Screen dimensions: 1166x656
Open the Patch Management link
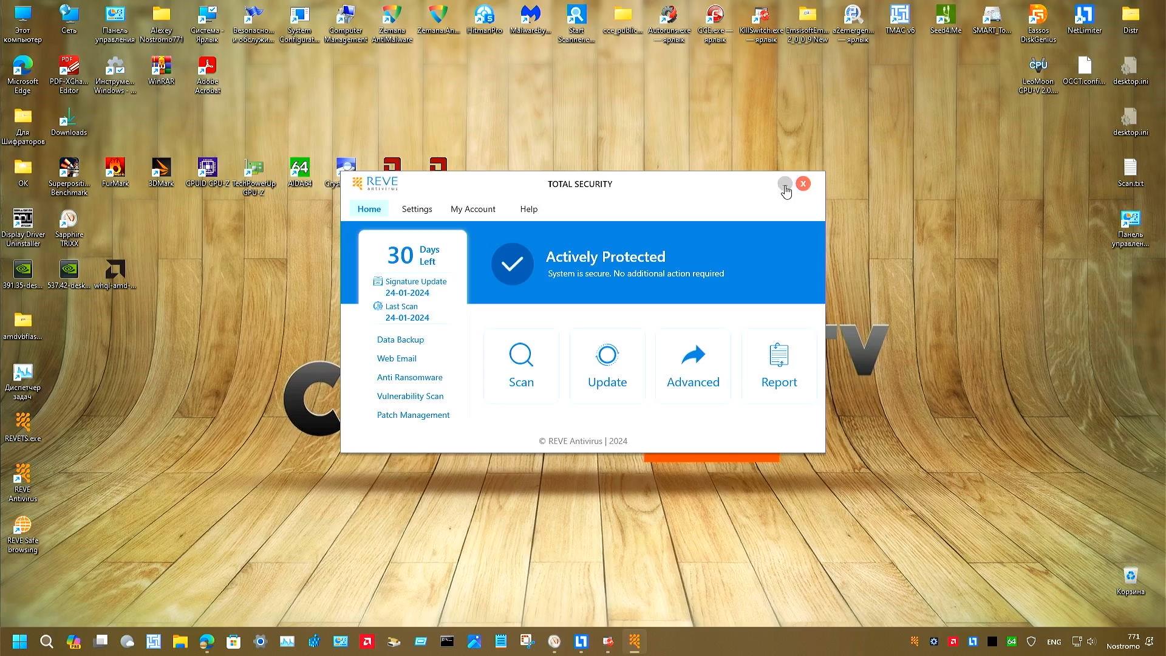click(x=413, y=415)
